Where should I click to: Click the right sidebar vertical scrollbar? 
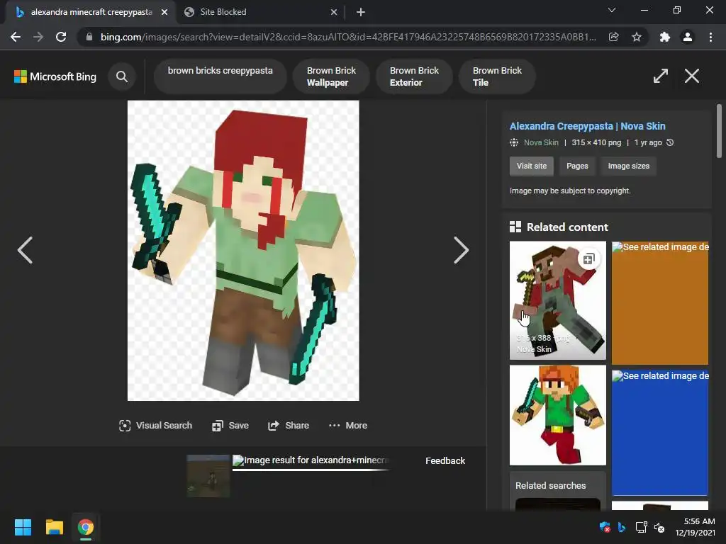tap(719, 131)
